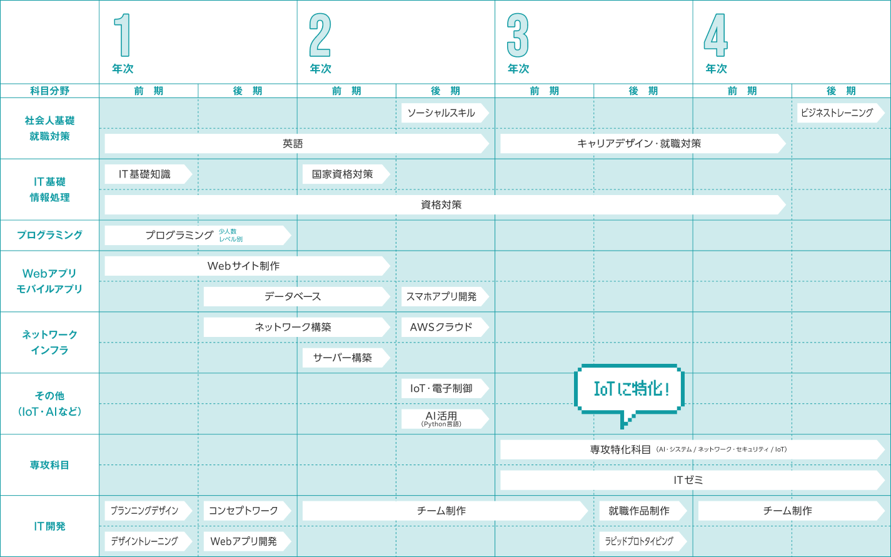Open the キャリアデザイン・就職対策 bar

pyautogui.click(x=639, y=144)
